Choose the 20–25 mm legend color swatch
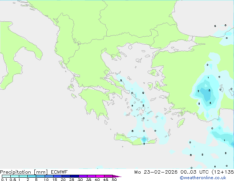The width and height of the screenshot is (234, 181). click(x=66, y=176)
